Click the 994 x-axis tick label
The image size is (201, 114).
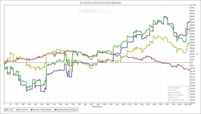[98, 105]
